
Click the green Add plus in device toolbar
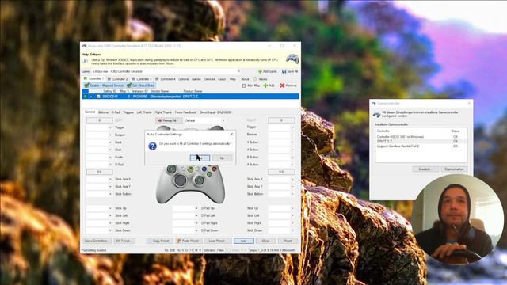pos(265,85)
